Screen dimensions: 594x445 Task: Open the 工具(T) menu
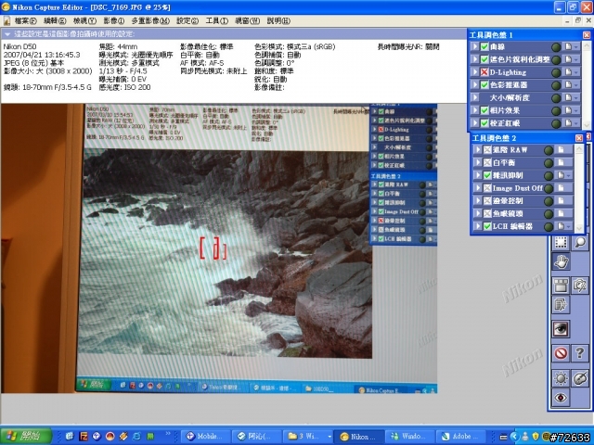(x=216, y=20)
